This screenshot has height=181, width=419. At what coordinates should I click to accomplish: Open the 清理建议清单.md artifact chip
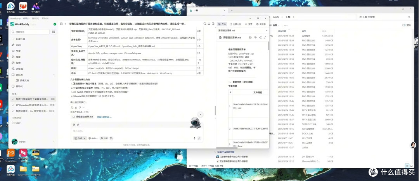coord(83,117)
